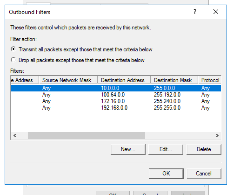Select the 172.16.0.0 filter row
240x195 pixels.
(116, 101)
